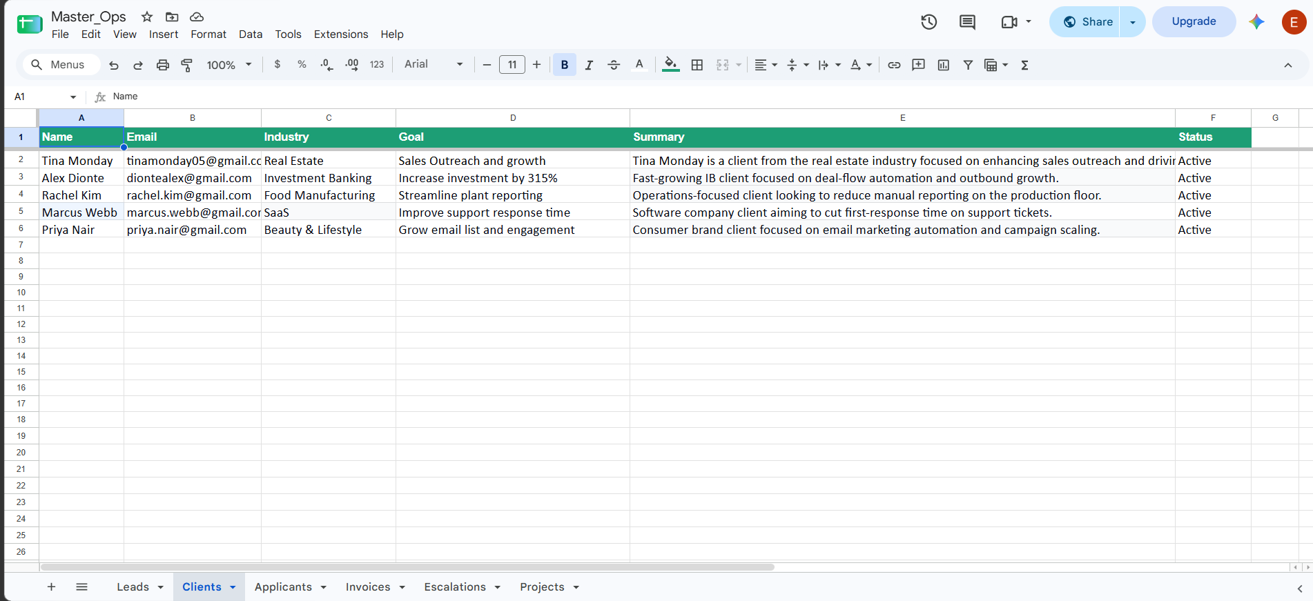Image resolution: width=1313 pixels, height=601 pixels.
Task: Open the text color picker
Action: 639,65
